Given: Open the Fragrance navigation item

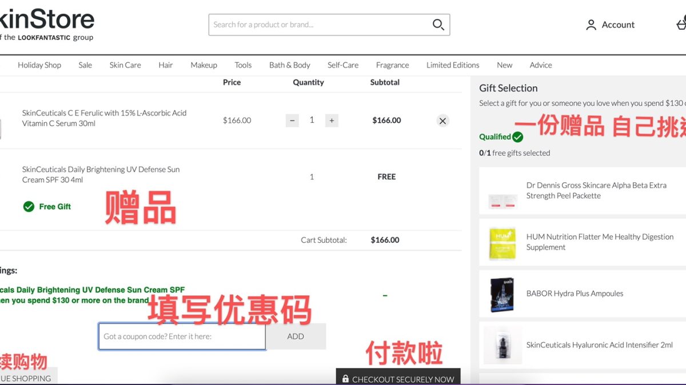Looking at the screenshot, I should click(393, 65).
